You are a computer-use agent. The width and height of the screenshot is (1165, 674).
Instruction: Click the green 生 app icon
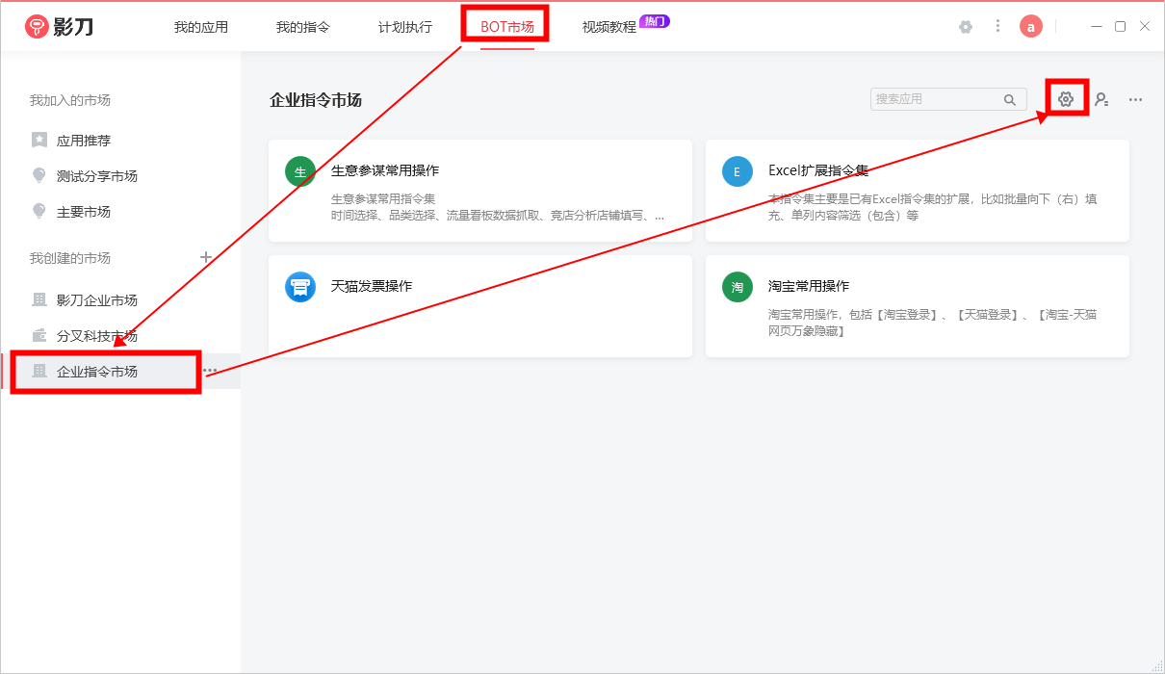click(x=300, y=171)
